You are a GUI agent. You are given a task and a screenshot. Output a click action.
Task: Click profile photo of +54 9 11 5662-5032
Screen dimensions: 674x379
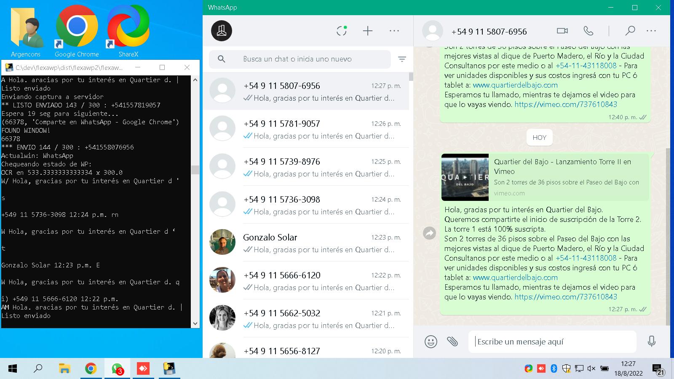click(x=222, y=318)
